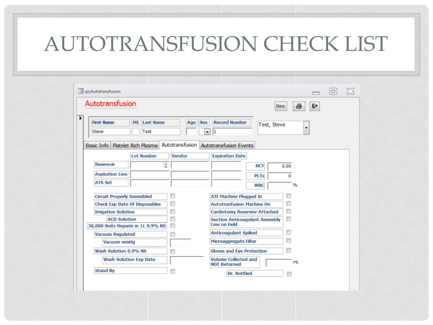Click the qryAutotransfusion form icon in title bar
The width and height of the screenshot is (433, 325).
(81, 91)
